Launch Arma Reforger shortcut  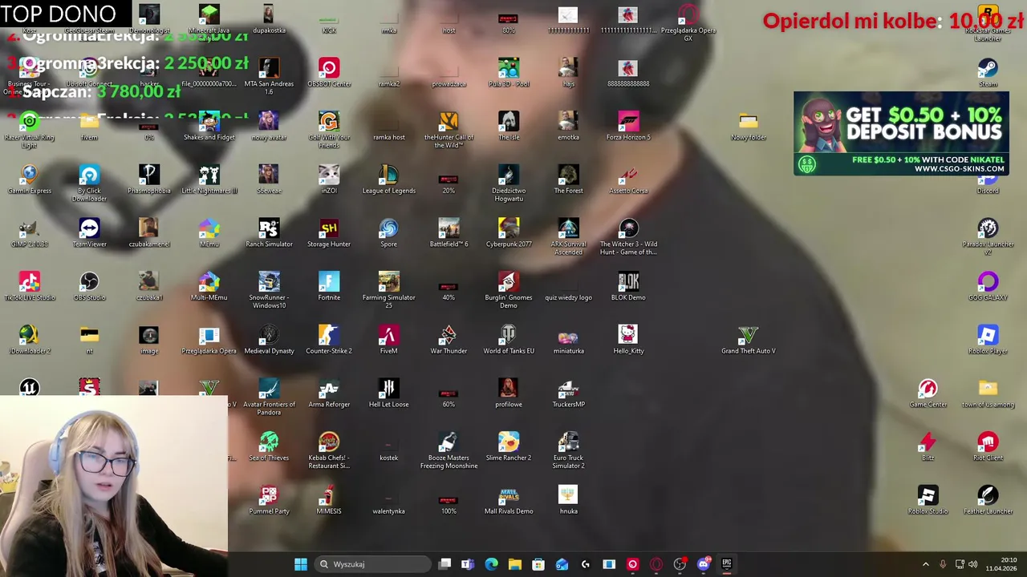coord(329,393)
